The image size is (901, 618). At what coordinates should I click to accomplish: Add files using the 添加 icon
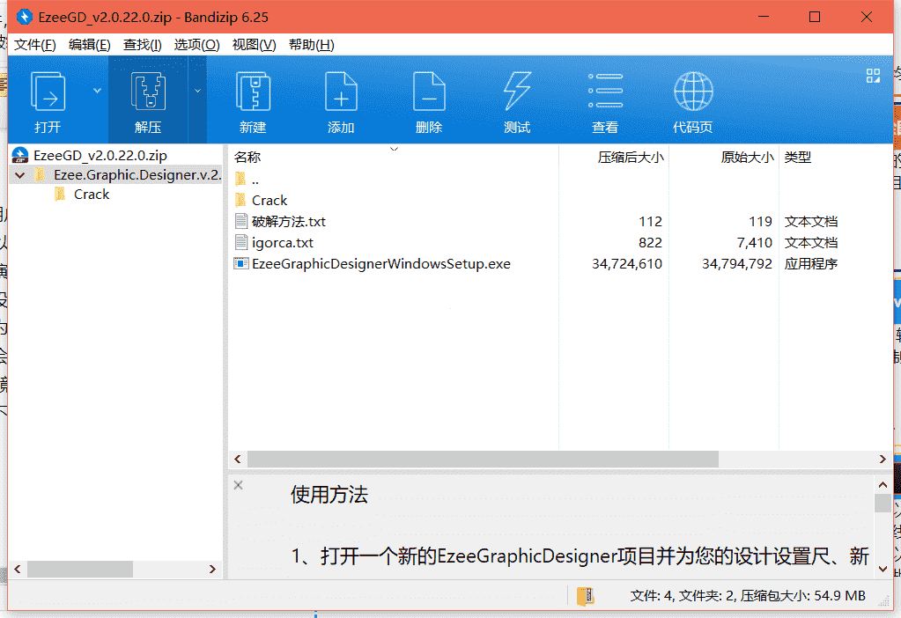coord(341,92)
